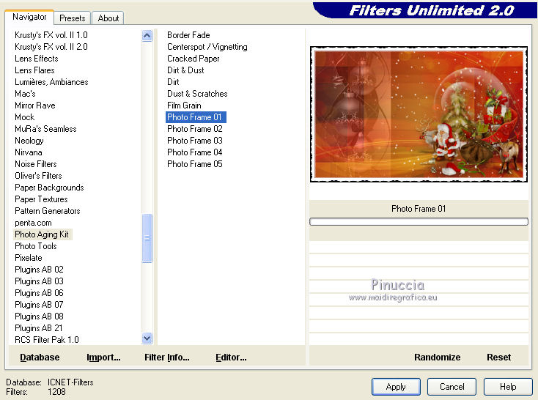Choose the penta.com category

pos(33,223)
